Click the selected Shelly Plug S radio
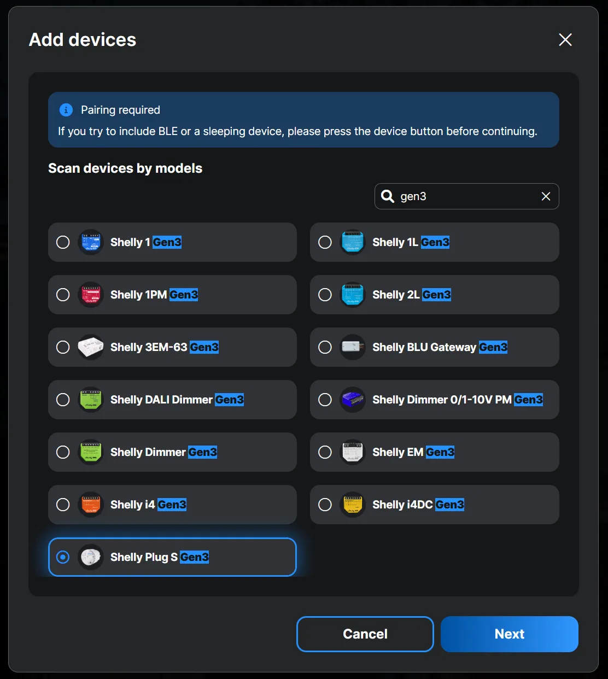Screen dimensions: 608x679 (63, 557)
